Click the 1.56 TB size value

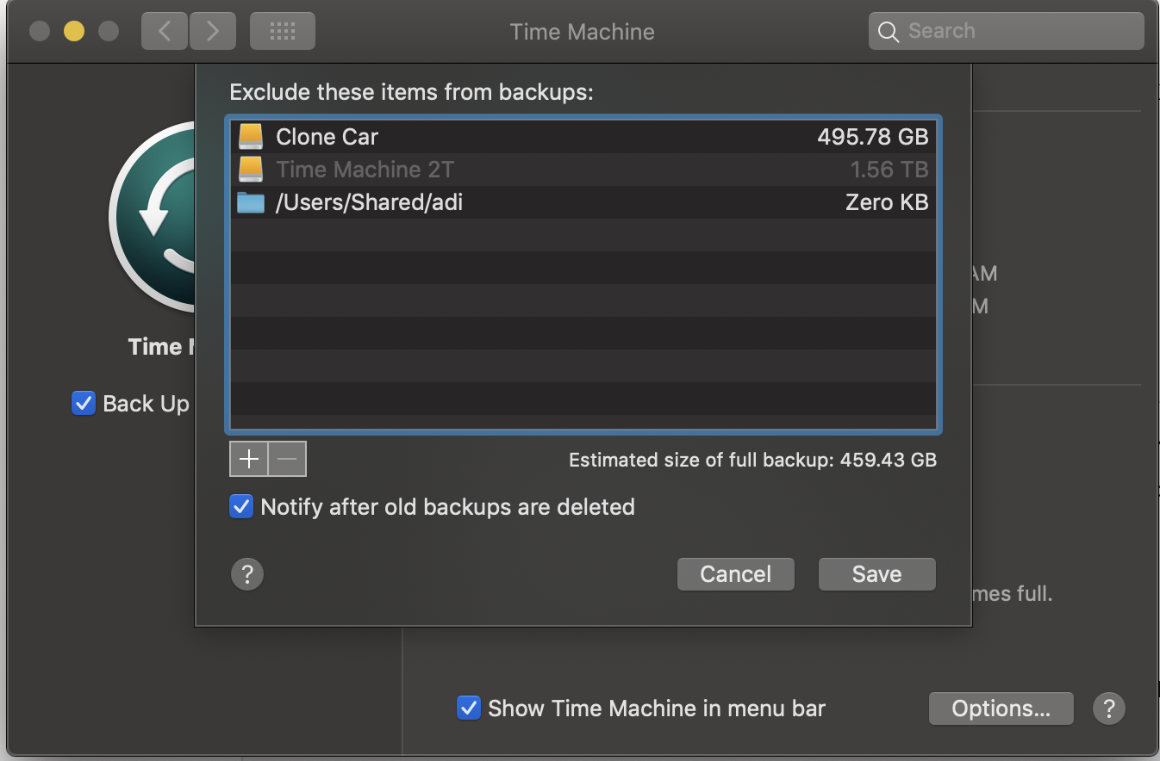(x=889, y=170)
